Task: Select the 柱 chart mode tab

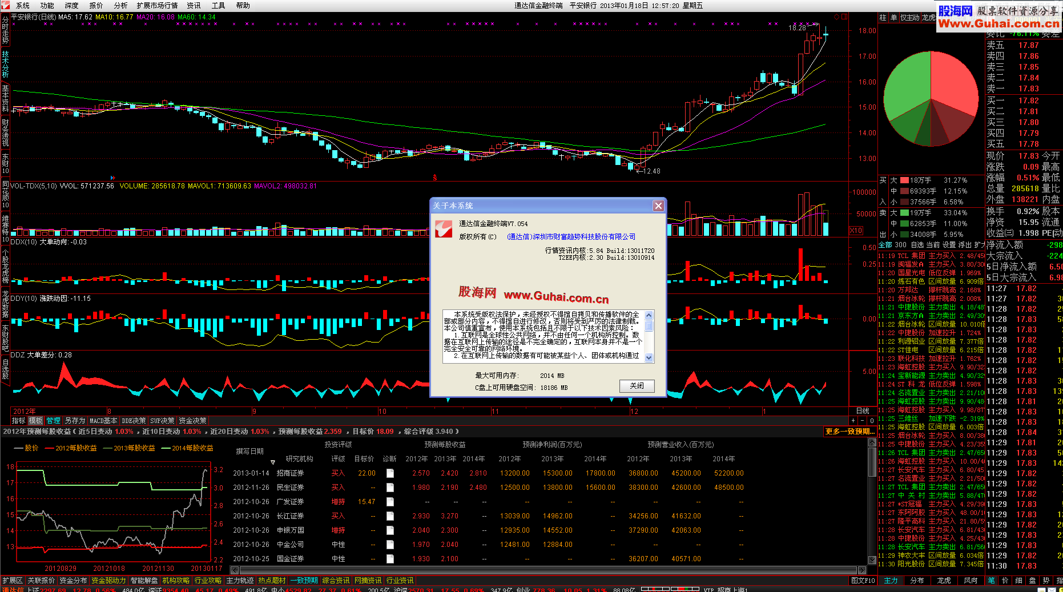Action: [883, 18]
